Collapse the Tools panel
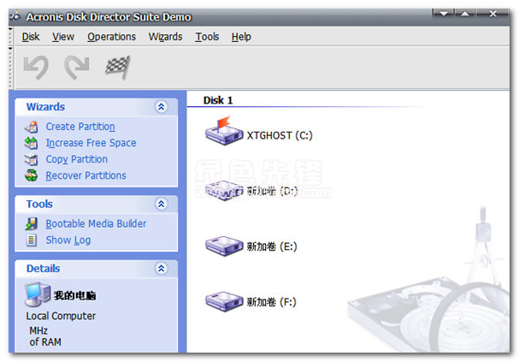The image size is (519, 362). click(162, 204)
